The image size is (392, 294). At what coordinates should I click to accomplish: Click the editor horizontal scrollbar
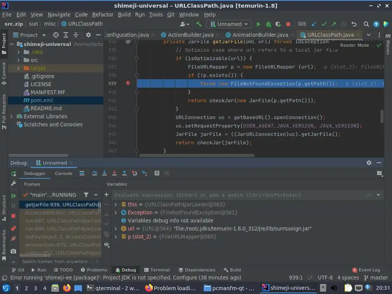tap(196, 155)
